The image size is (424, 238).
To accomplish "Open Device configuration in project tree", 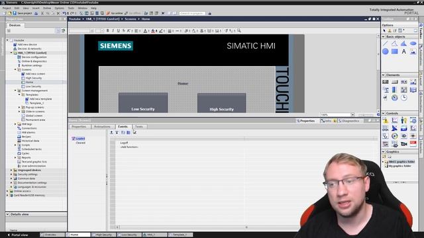I will pos(34,58).
